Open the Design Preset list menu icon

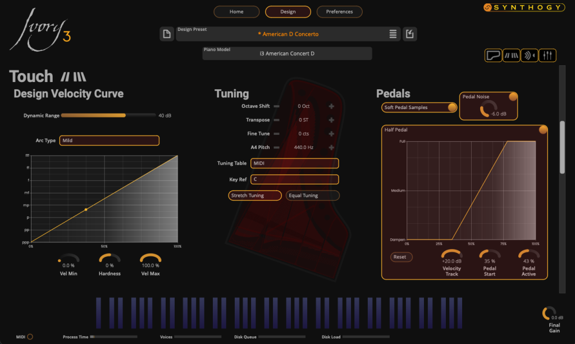393,34
